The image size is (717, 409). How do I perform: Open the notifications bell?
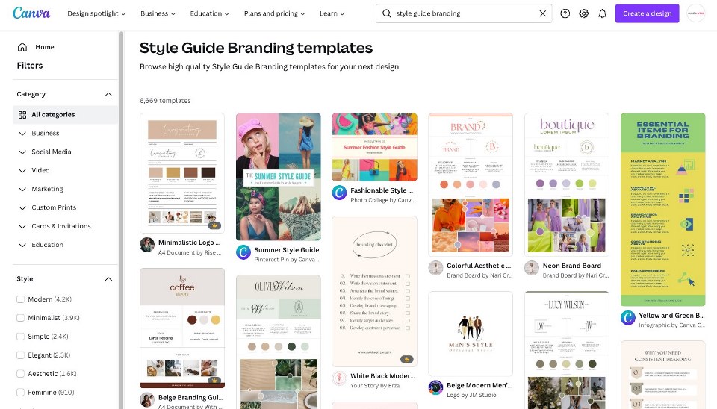click(x=603, y=13)
